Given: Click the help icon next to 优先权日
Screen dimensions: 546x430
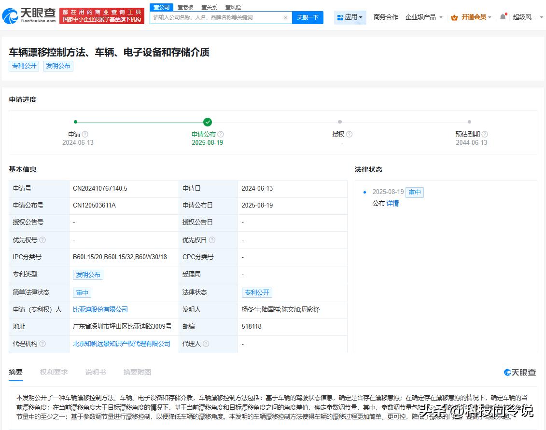Looking at the screenshot, I should (212, 240).
